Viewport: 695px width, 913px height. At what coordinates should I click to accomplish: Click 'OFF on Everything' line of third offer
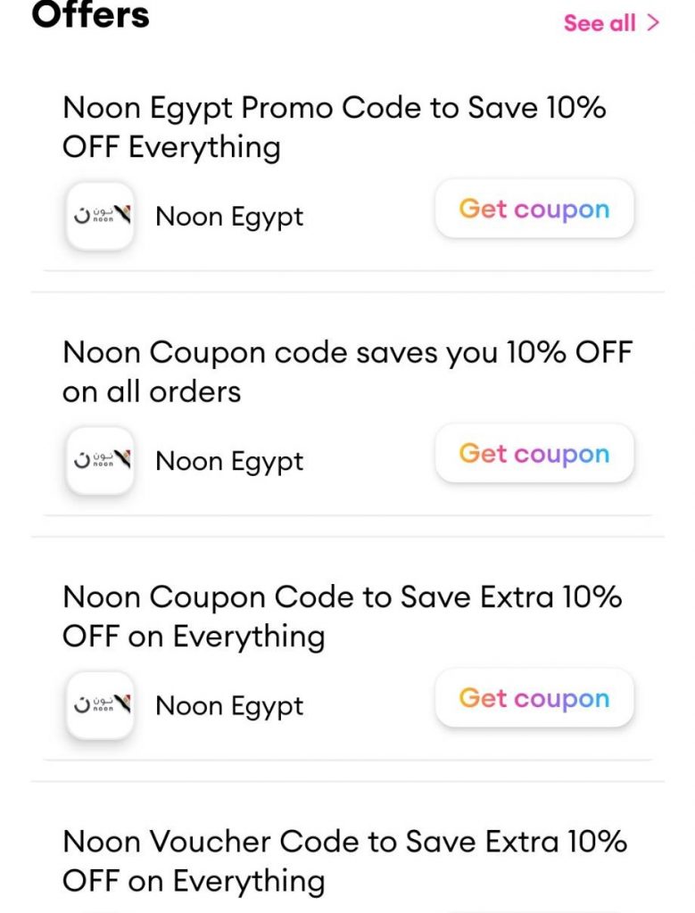194,637
